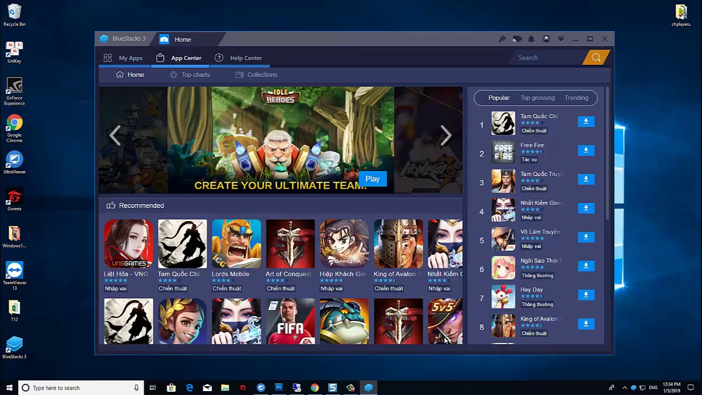This screenshot has width=702, height=395.
Task: Focus the App Center search field
Action: [x=548, y=58]
